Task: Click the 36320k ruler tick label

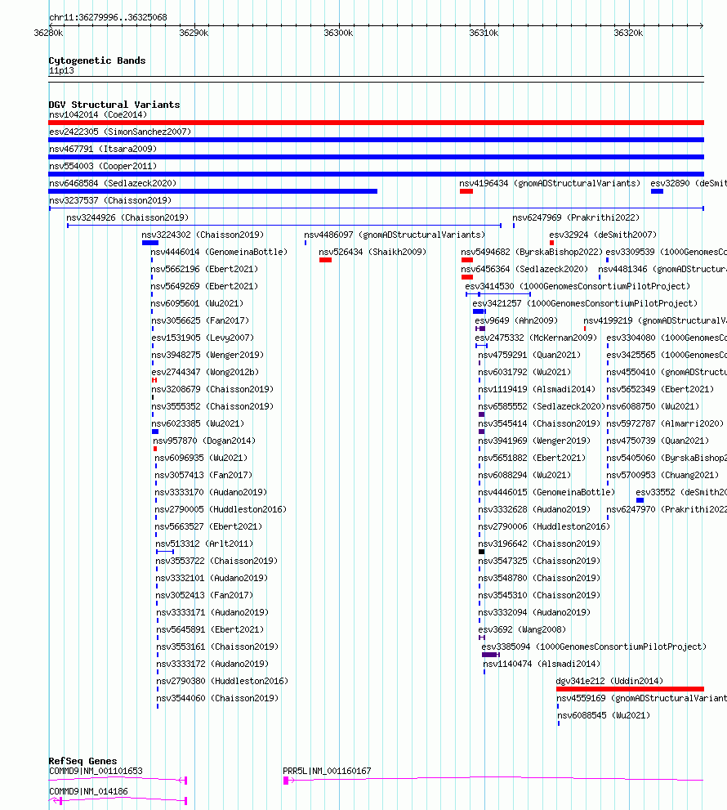Action: click(x=628, y=33)
